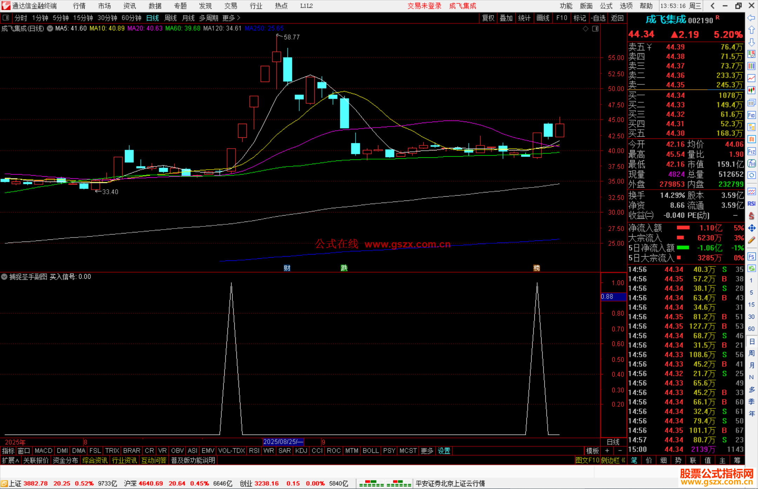758x489 pixels.
Task: Click the candlestick chart sidebar icon
Action: click(751, 90)
